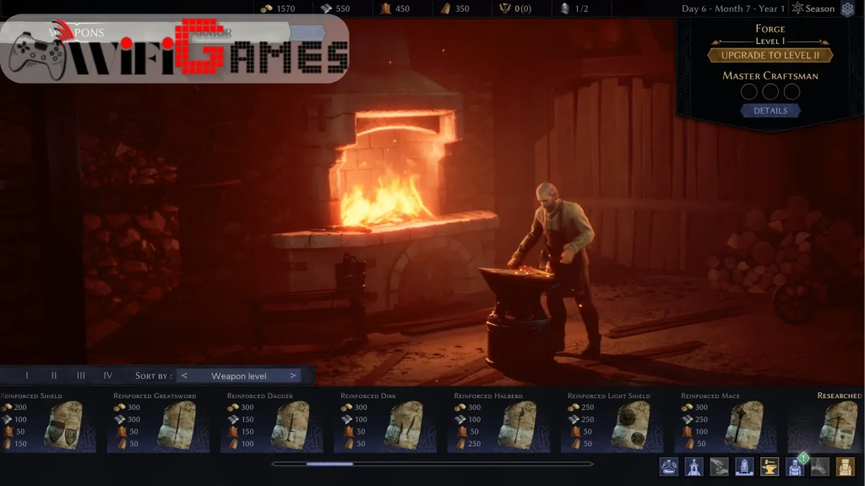Select the Reinforced Mace blueprint image

[x=746, y=425]
